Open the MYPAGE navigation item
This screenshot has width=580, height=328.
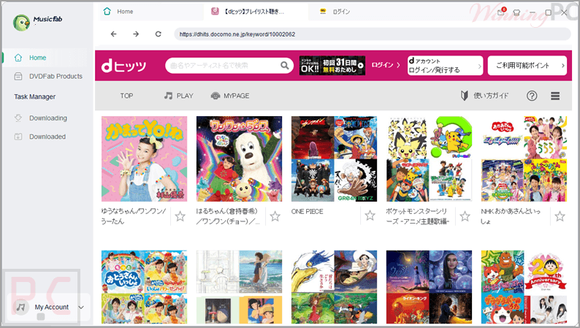pos(229,96)
